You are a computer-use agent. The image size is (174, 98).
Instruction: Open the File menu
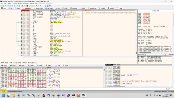pyautogui.click(x=2, y=4)
